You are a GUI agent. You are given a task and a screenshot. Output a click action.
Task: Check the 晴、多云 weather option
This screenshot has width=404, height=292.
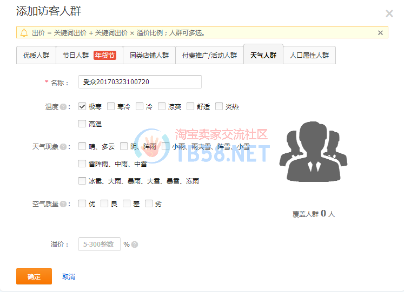pyautogui.click(x=82, y=146)
